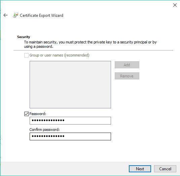The width and height of the screenshot is (180, 176).
Task: Click the Add button
Action: click(x=127, y=65)
